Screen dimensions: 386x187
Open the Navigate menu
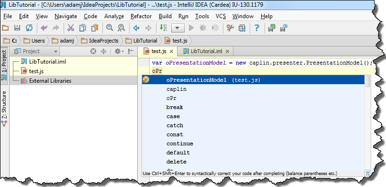(66, 16)
